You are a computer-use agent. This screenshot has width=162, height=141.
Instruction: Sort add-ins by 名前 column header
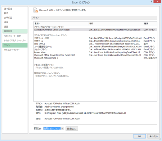click(x=61, y=24)
